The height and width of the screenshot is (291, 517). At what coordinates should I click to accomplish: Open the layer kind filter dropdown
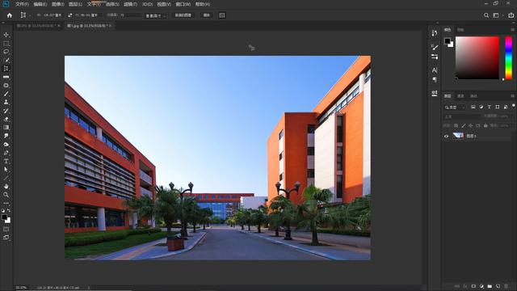click(x=454, y=108)
